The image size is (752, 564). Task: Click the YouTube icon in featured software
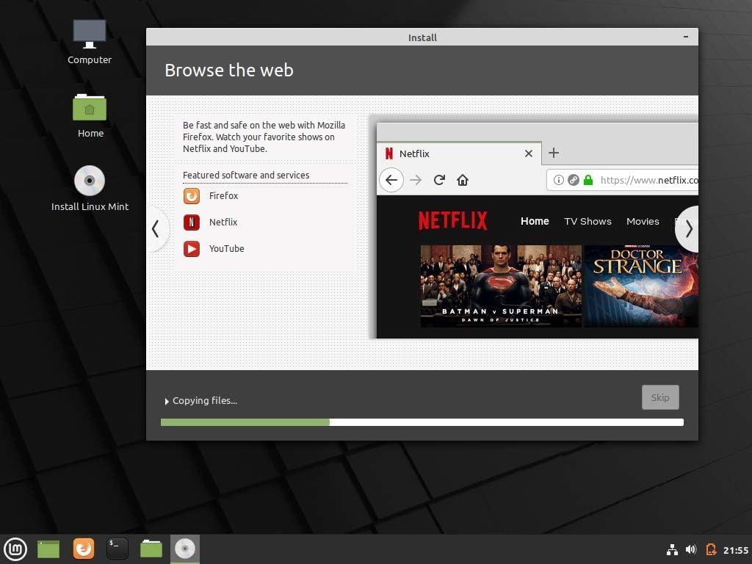[x=192, y=248]
